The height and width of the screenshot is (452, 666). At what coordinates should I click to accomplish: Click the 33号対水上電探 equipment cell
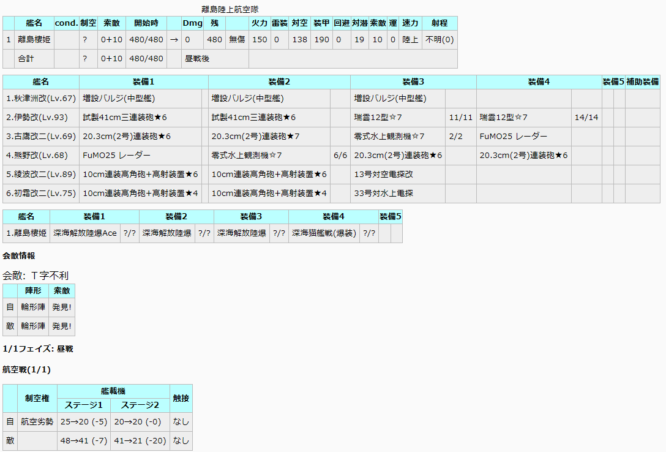point(397,194)
